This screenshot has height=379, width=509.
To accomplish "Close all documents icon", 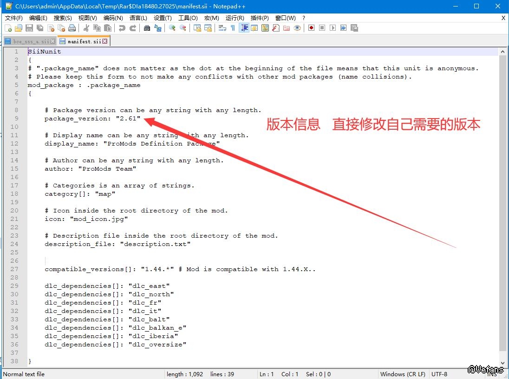I will pyautogui.click(x=61, y=28).
